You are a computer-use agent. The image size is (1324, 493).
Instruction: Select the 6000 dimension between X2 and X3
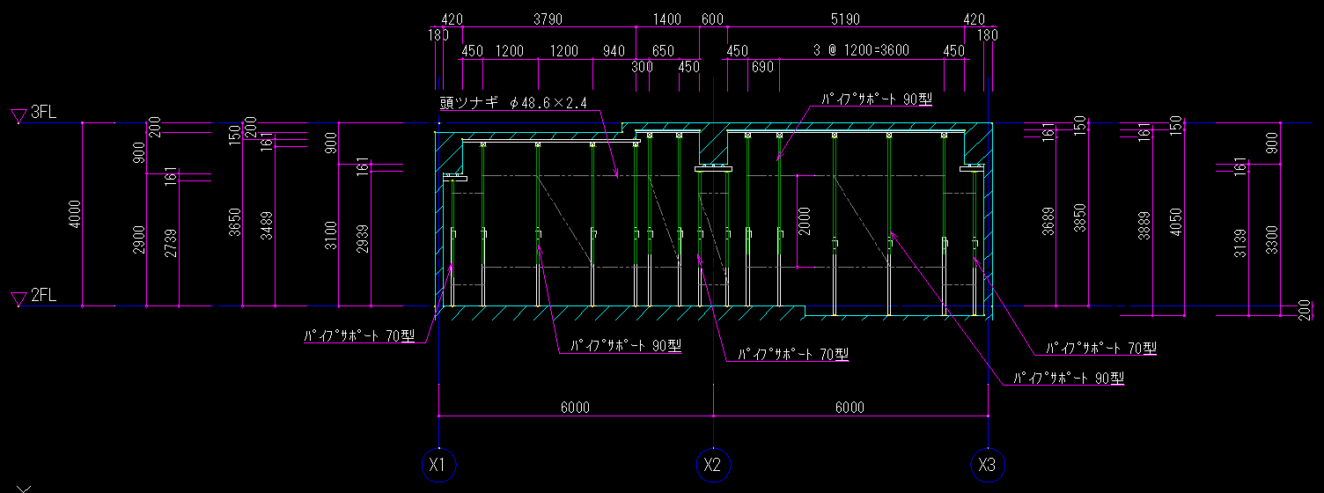850,407
